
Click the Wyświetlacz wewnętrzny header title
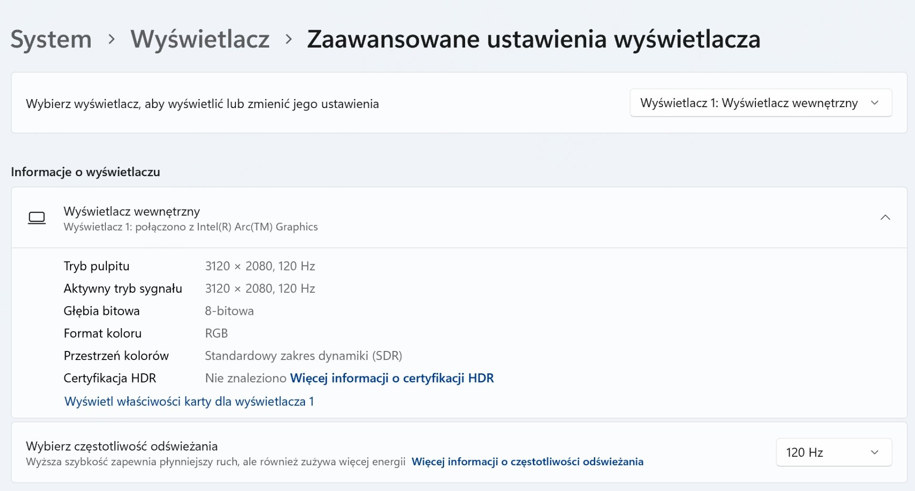pyautogui.click(x=132, y=211)
